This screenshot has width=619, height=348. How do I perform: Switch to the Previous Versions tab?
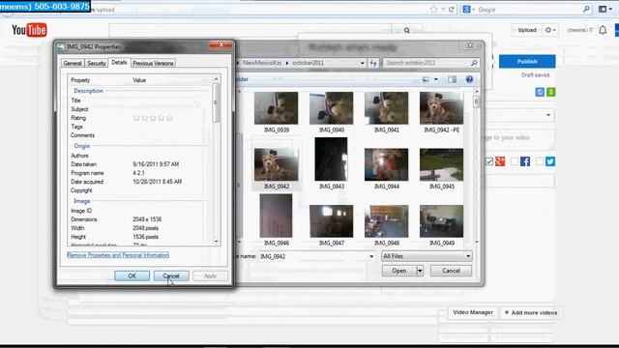(x=153, y=63)
